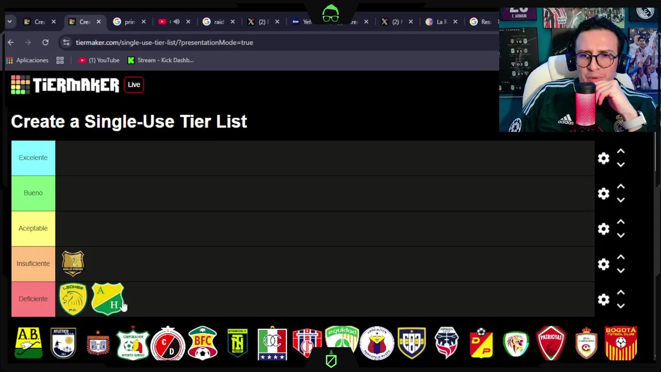Pick the green Equidad logo

(x=342, y=338)
